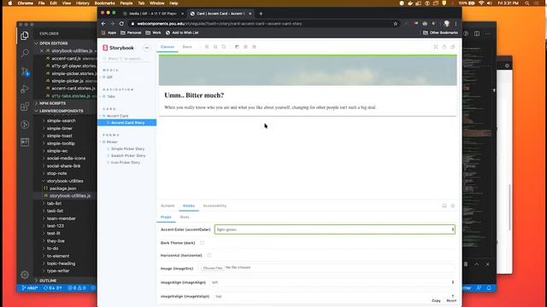Screen dimensions: 547x307
Task: Select Simple Picker Story in sidebar
Action: 127,148
